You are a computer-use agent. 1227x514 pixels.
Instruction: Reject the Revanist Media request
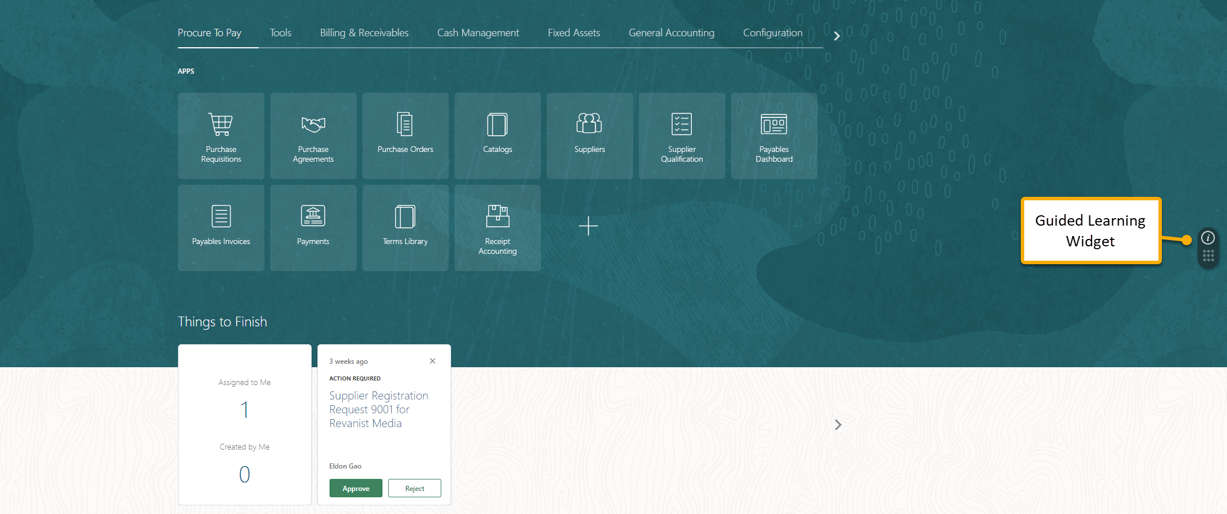(414, 488)
